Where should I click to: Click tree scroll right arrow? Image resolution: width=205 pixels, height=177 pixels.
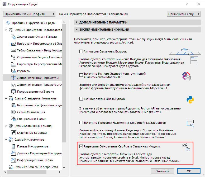point(59,172)
